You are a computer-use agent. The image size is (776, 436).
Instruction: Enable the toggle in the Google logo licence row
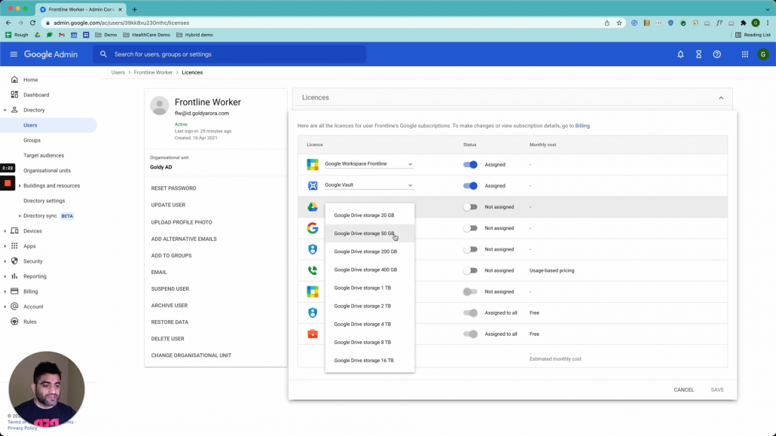point(470,228)
